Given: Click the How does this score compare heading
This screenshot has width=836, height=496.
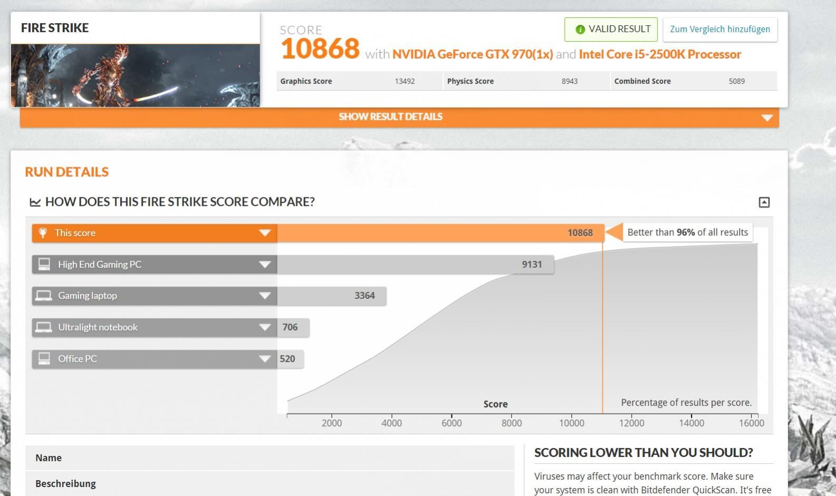Looking at the screenshot, I should [x=180, y=202].
